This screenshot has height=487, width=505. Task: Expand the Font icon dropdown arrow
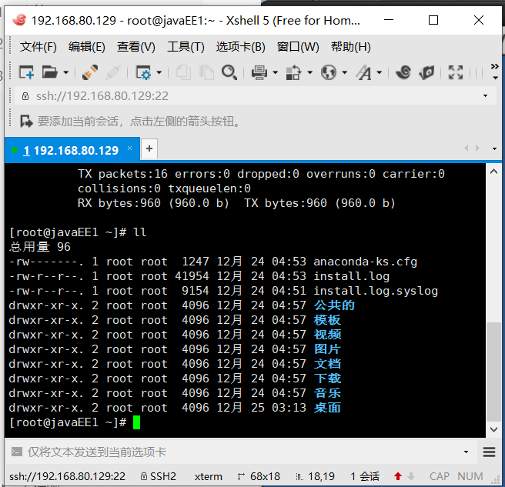pyautogui.click(x=380, y=72)
